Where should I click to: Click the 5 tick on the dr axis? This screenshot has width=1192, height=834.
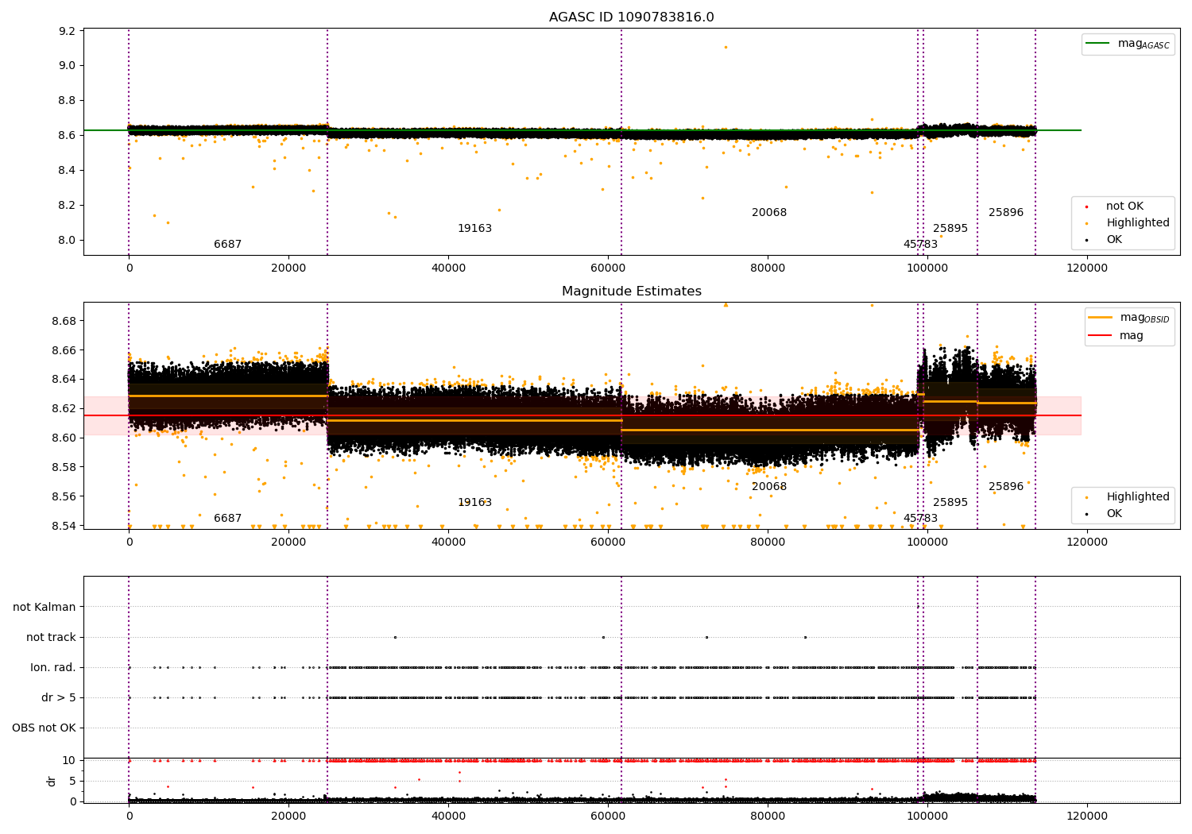point(72,782)
